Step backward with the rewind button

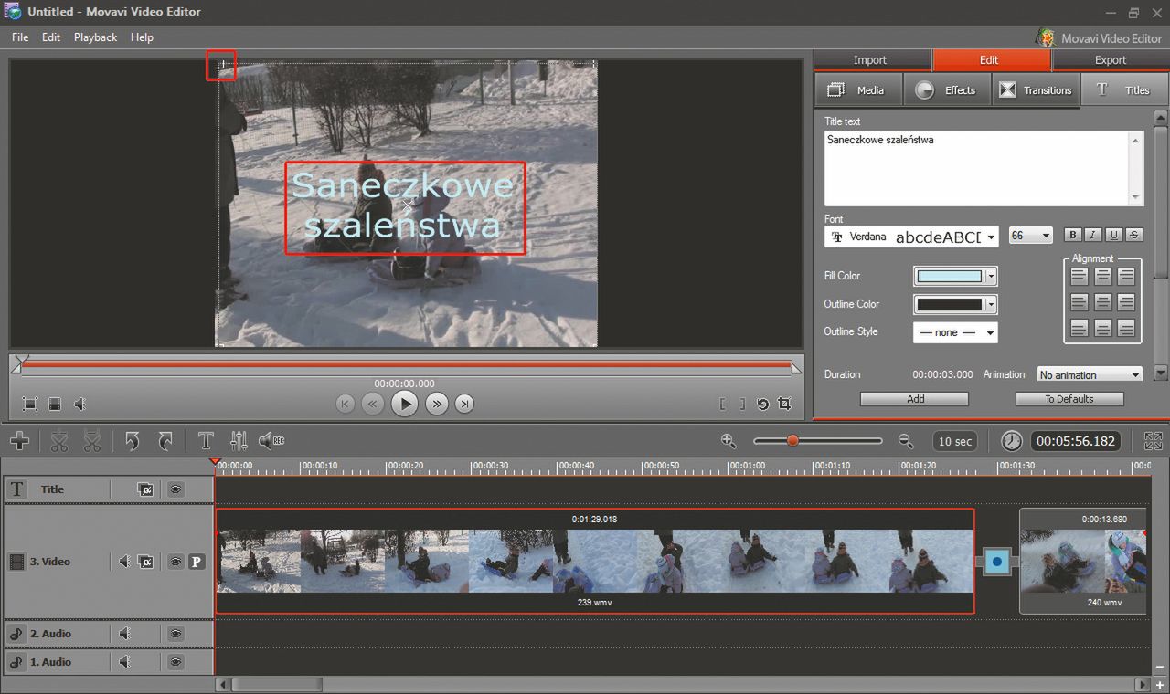(x=372, y=404)
